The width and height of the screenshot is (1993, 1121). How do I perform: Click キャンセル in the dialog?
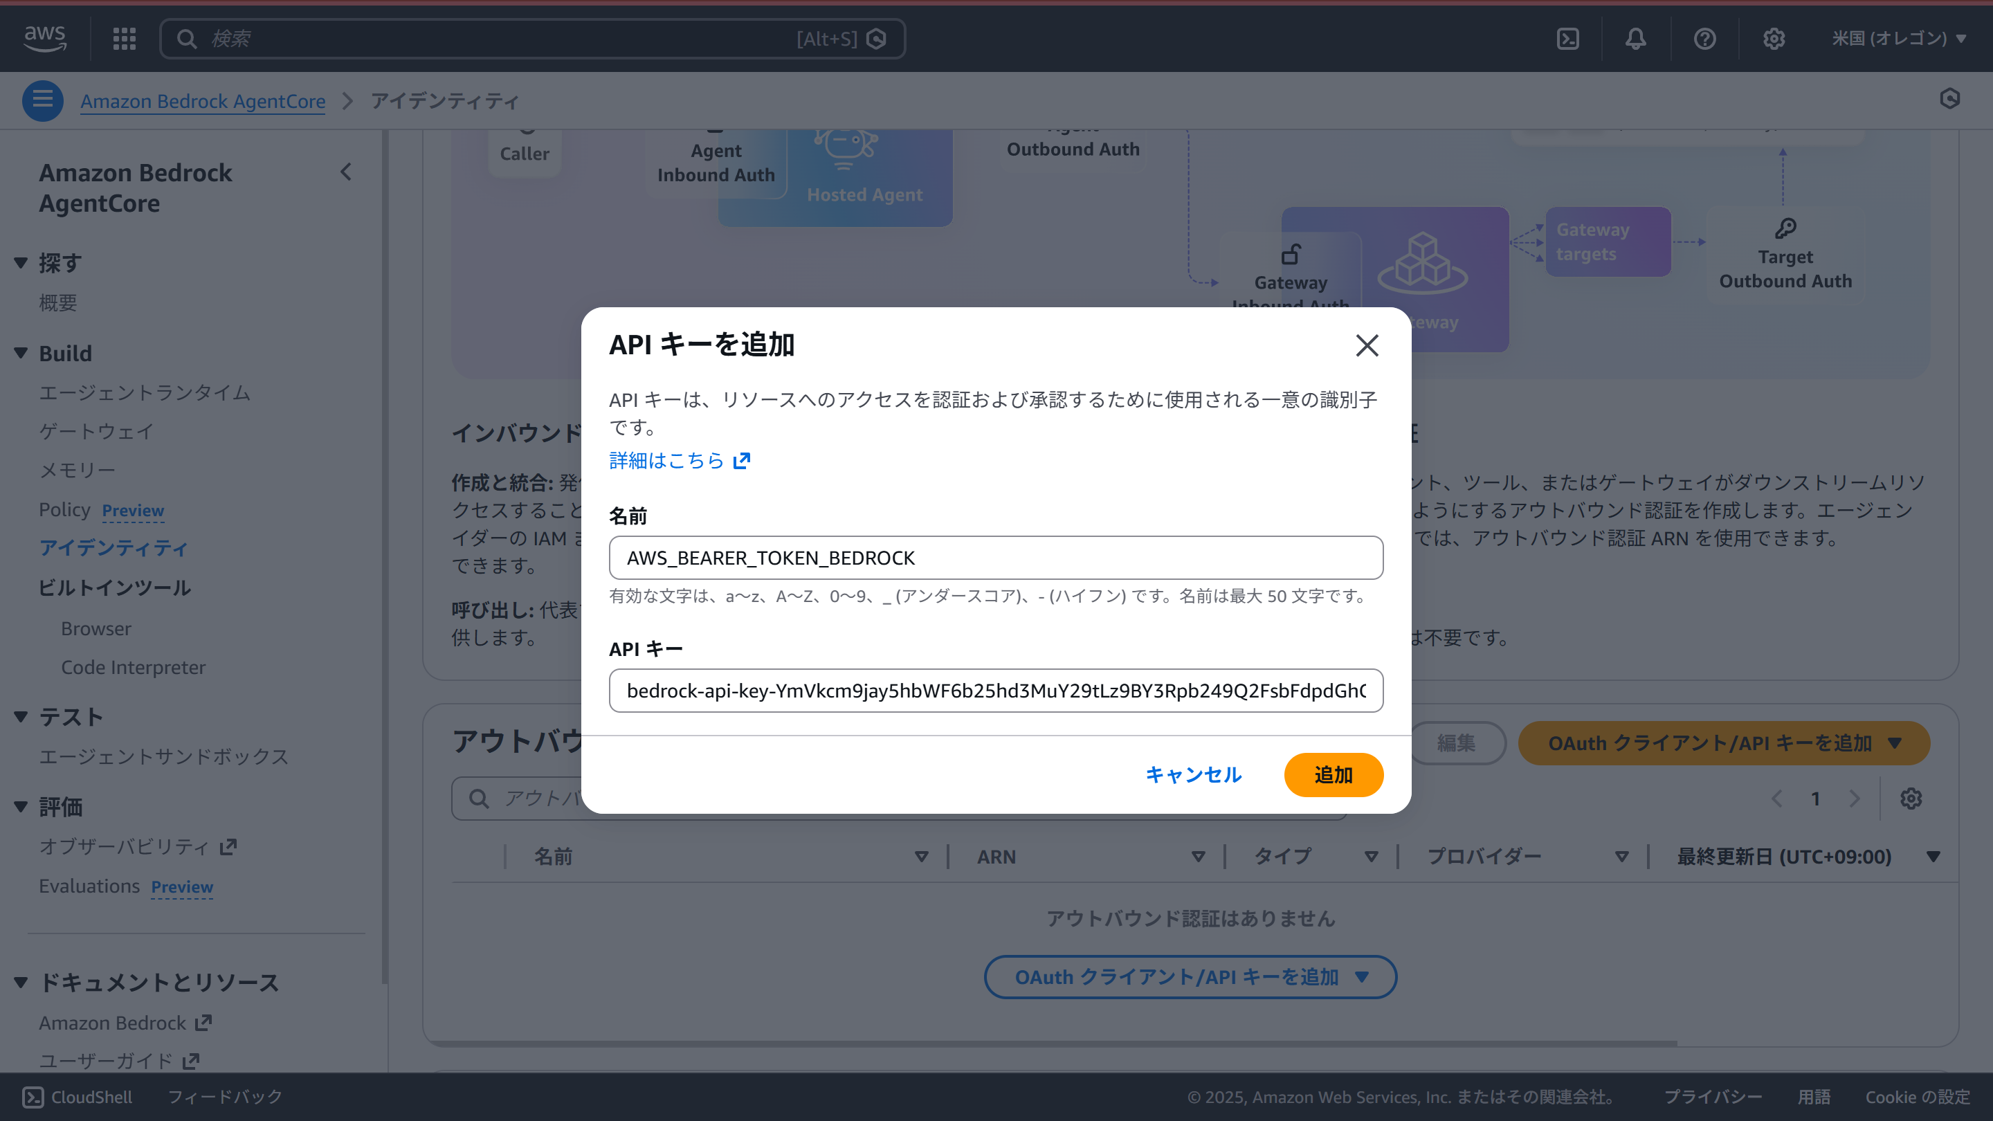[1194, 775]
